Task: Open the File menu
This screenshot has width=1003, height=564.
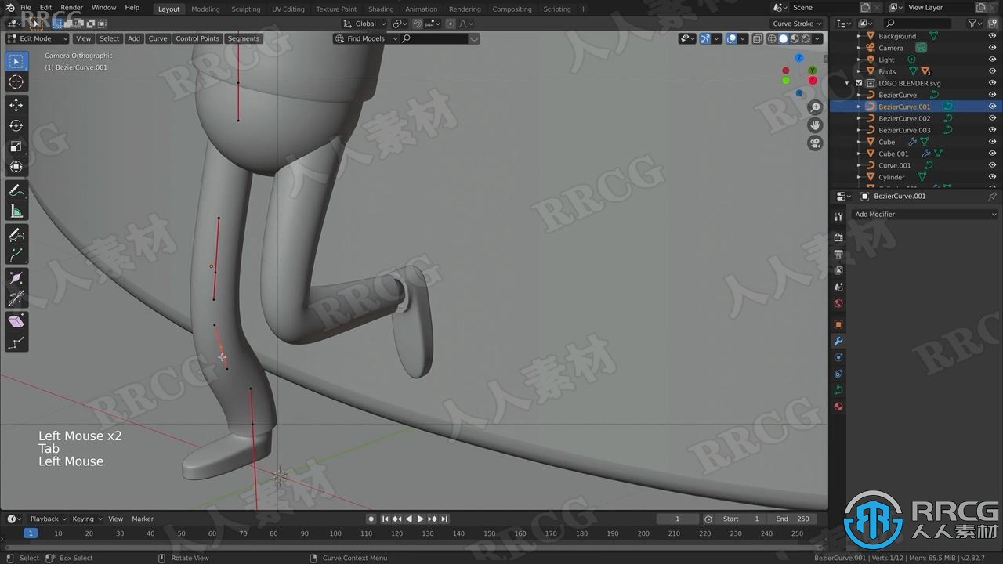Action: point(26,8)
